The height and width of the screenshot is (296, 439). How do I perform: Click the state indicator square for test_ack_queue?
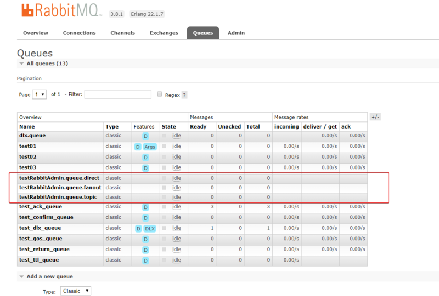coord(164,207)
